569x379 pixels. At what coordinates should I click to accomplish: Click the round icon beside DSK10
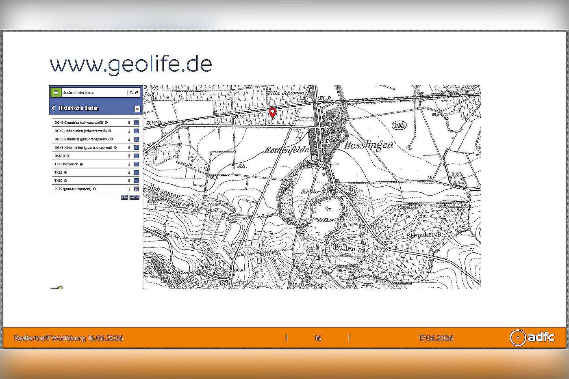tap(68, 156)
